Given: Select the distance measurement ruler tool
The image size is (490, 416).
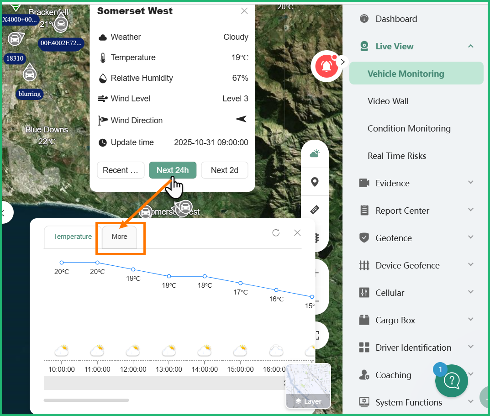Looking at the screenshot, I should [315, 210].
